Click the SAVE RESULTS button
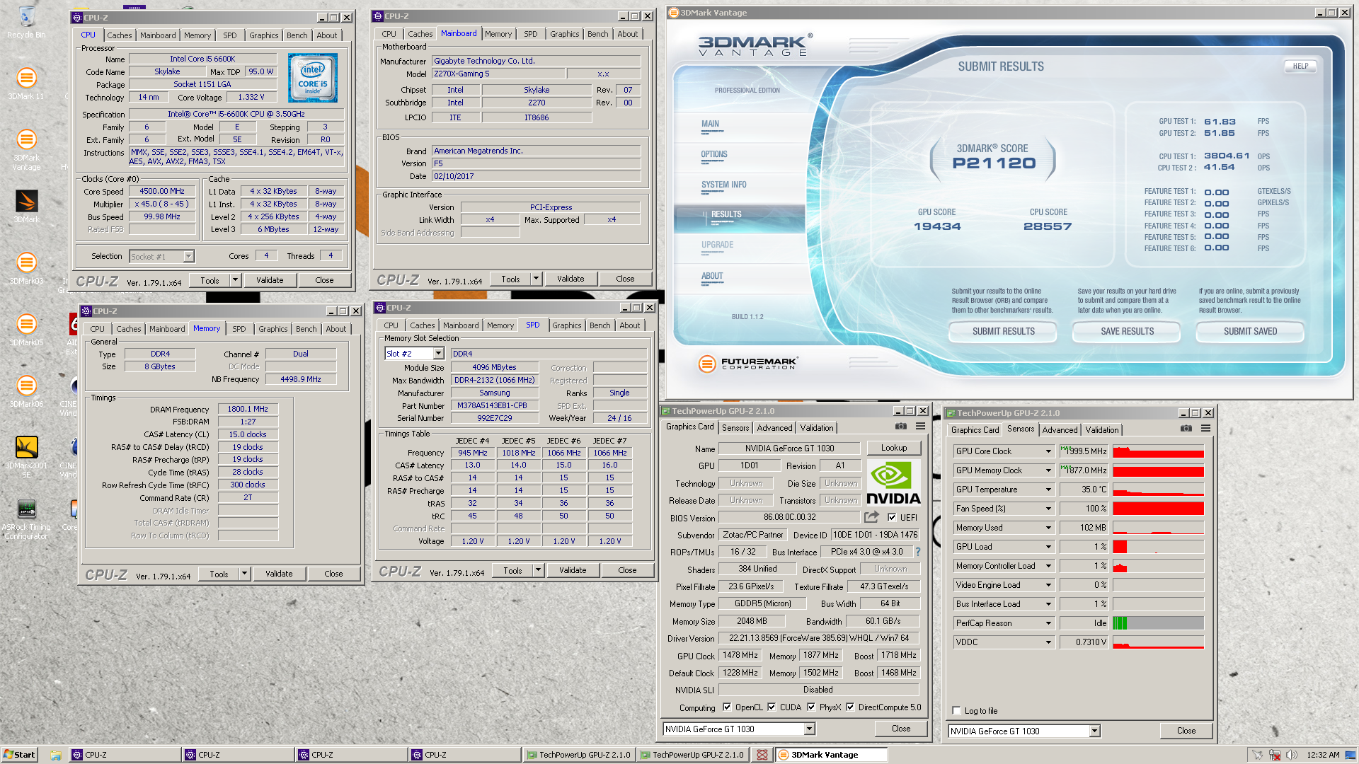The image size is (1359, 764). 1127,330
